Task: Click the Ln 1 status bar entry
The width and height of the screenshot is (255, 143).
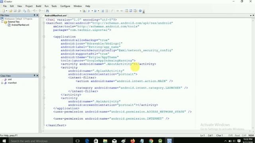Action: point(202,135)
